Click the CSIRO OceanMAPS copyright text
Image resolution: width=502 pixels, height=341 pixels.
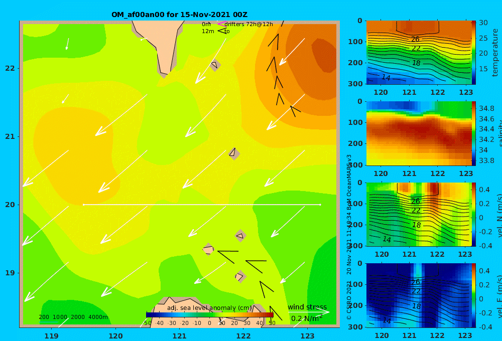pos(349,237)
